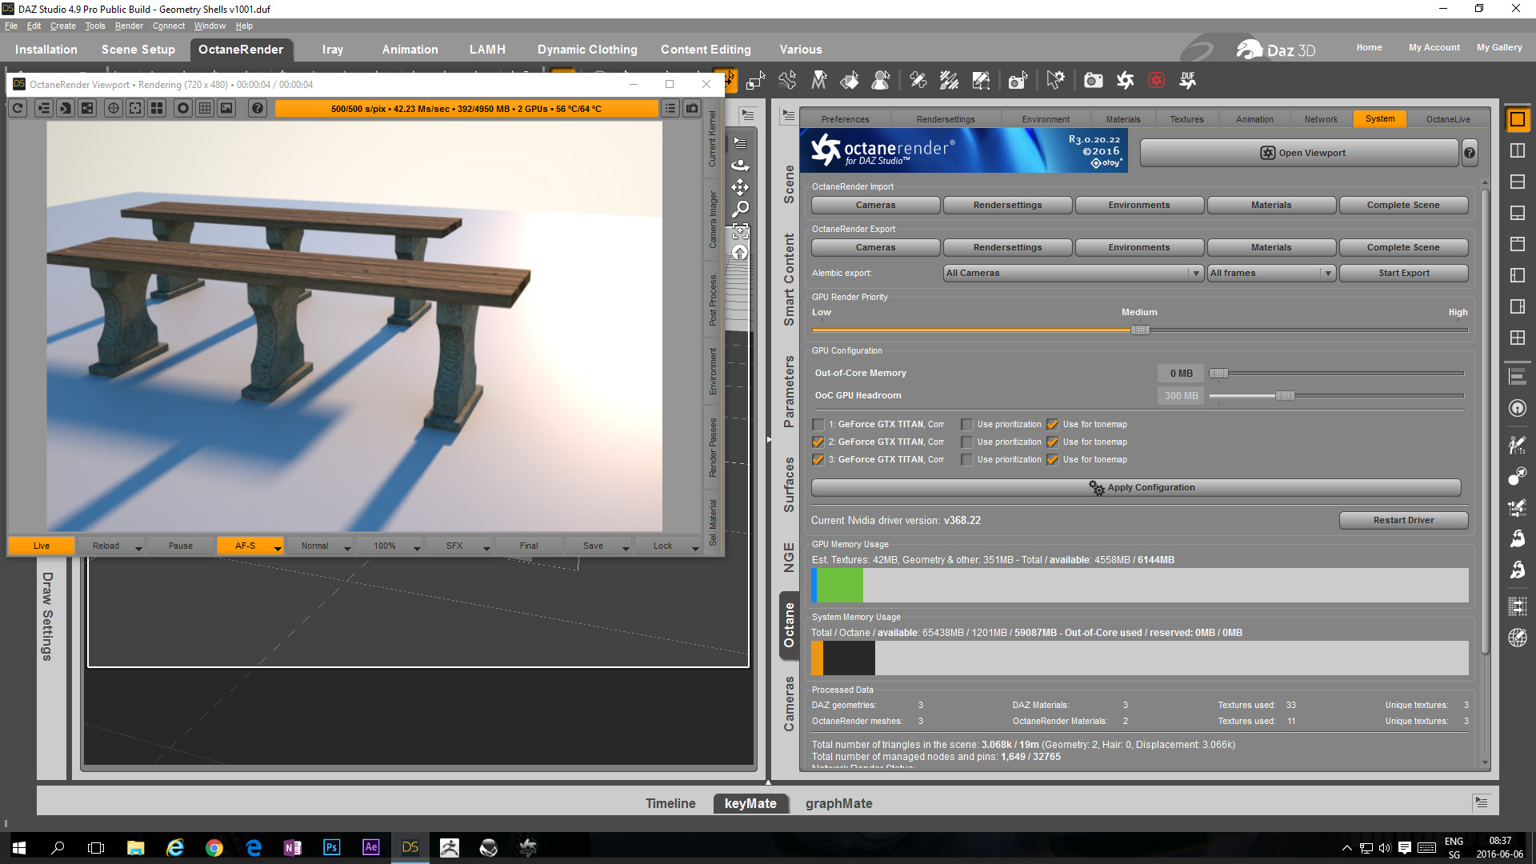Click the restart render icon in Octane viewport
This screenshot has height=864, width=1536.
pyautogui.click(x=18, y=108)
